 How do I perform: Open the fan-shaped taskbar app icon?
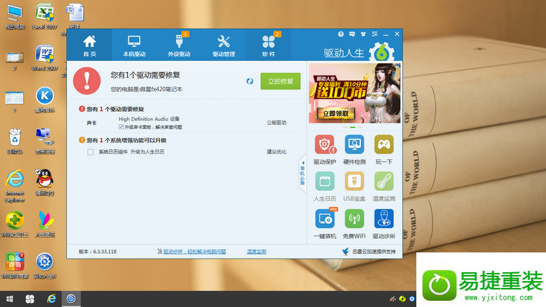(30, 299)
